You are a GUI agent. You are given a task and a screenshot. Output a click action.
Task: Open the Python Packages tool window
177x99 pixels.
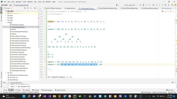point(47,90)
